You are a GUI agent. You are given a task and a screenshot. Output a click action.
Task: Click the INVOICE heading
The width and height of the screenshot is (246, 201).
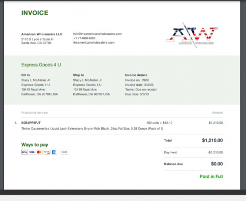[x=35, y=13]
